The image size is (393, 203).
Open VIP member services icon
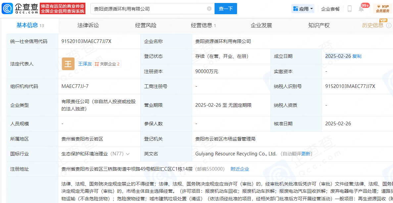click(382, 9)
